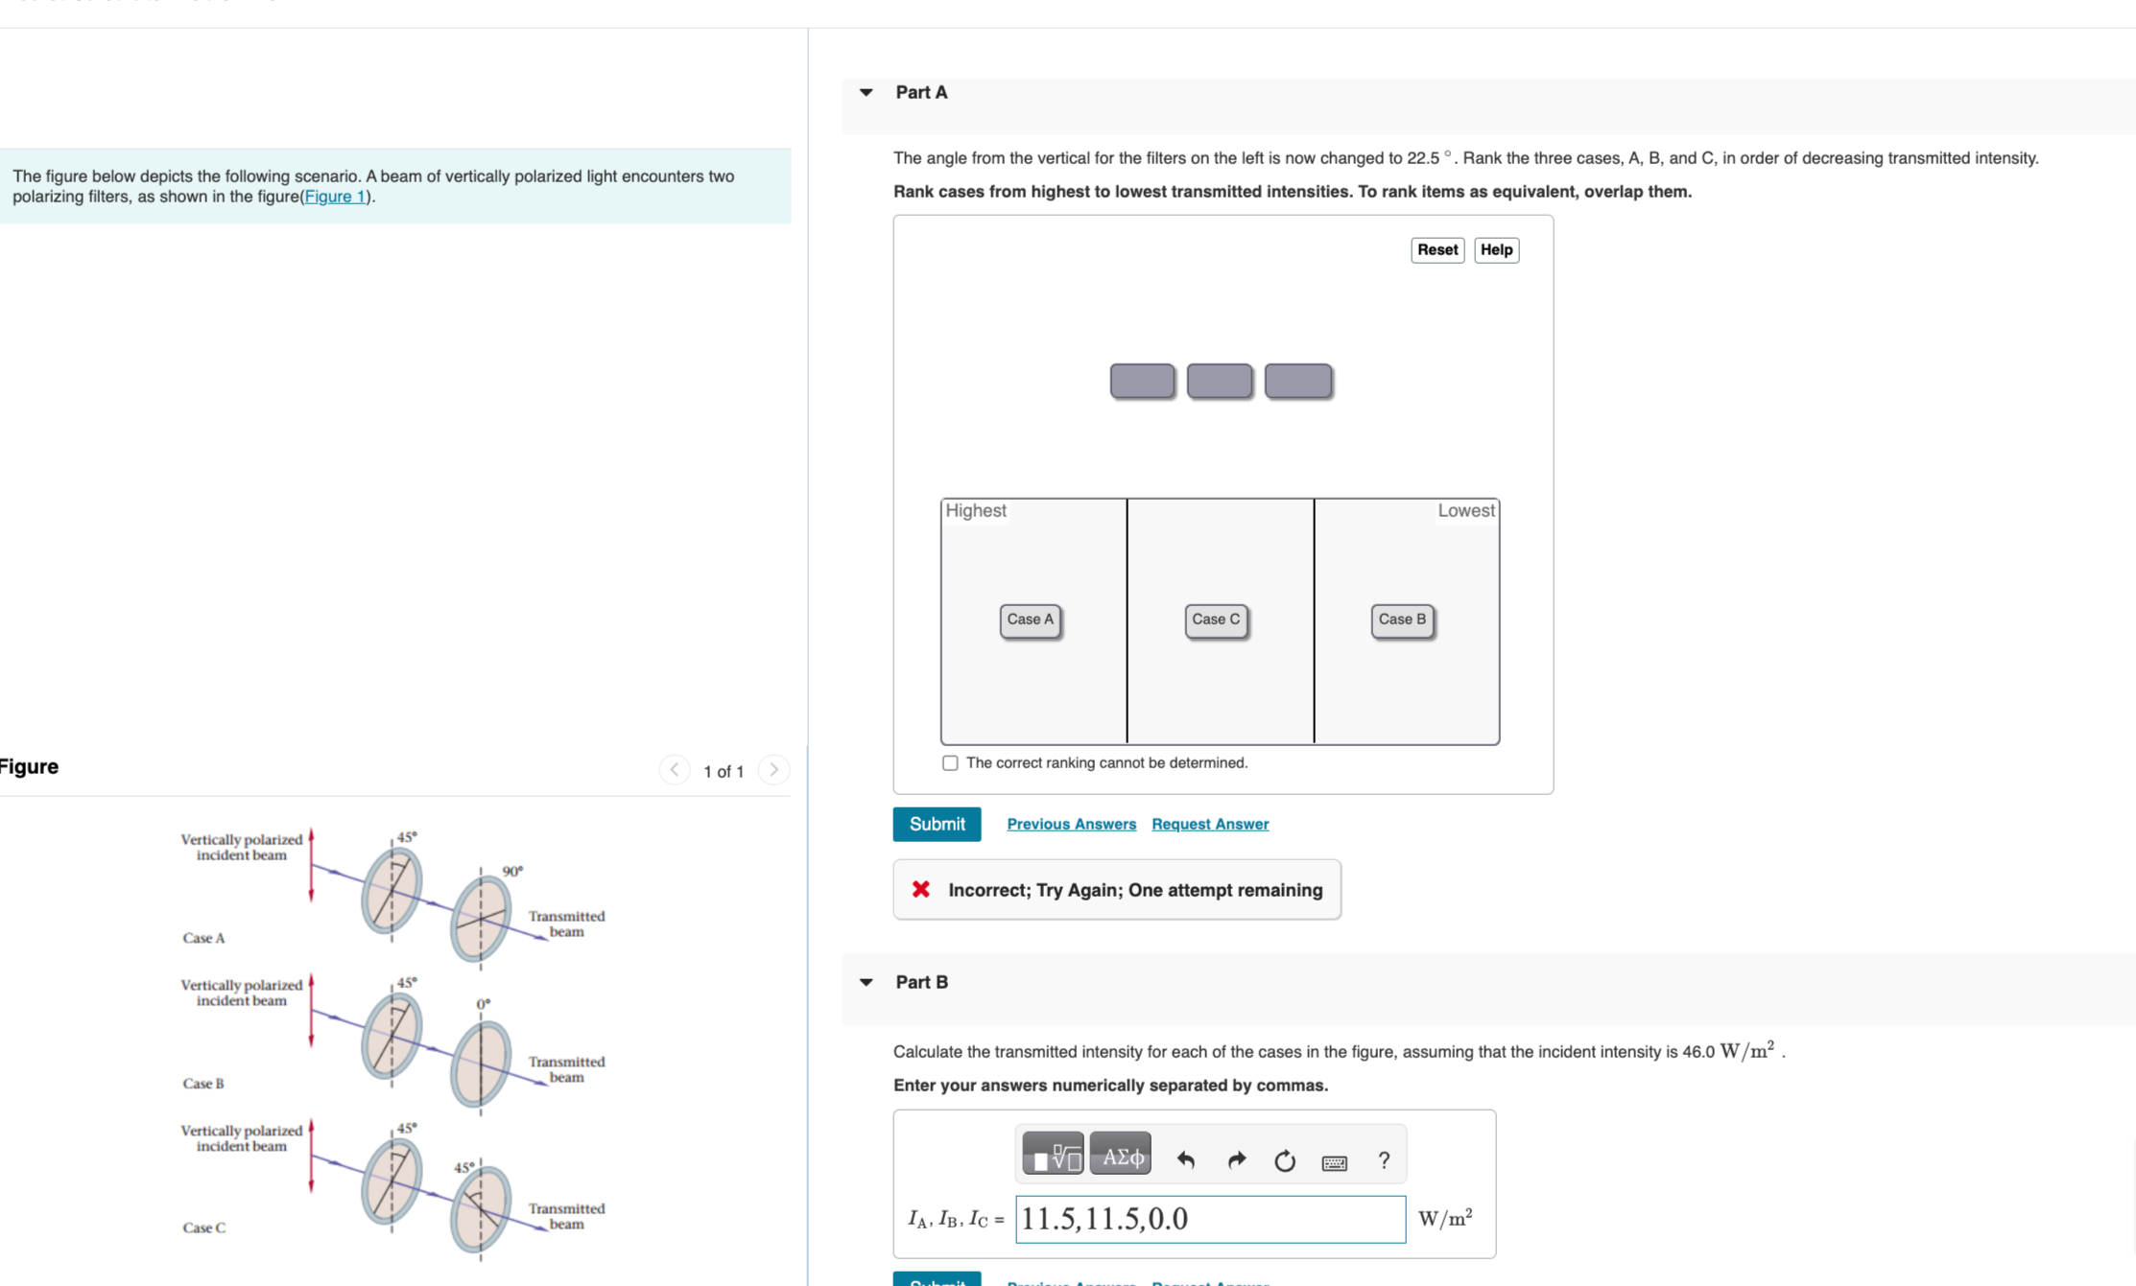The height and width of the screenshot is (1286, 2136).
Task: Click Request Answer link
Action: coord(1209,824)
